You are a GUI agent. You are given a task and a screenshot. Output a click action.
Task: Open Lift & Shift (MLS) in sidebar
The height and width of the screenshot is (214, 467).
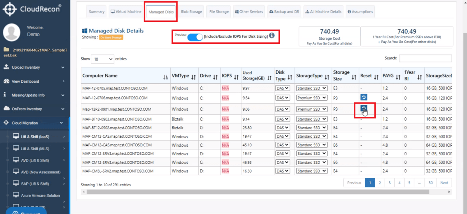35,149
